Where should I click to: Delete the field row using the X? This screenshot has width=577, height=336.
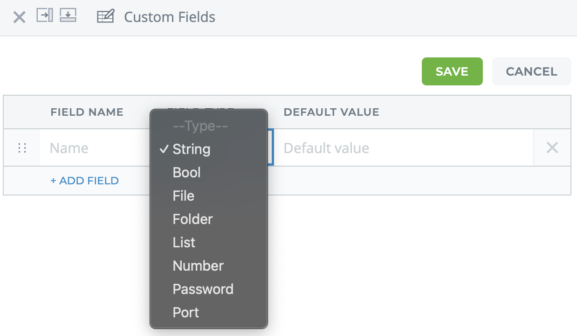point(552,147)
